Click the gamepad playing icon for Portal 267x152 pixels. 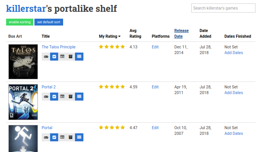[x=46, y=138]
